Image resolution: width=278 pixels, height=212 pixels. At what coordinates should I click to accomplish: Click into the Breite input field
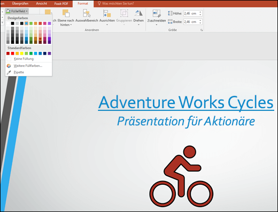pos(191,22)
